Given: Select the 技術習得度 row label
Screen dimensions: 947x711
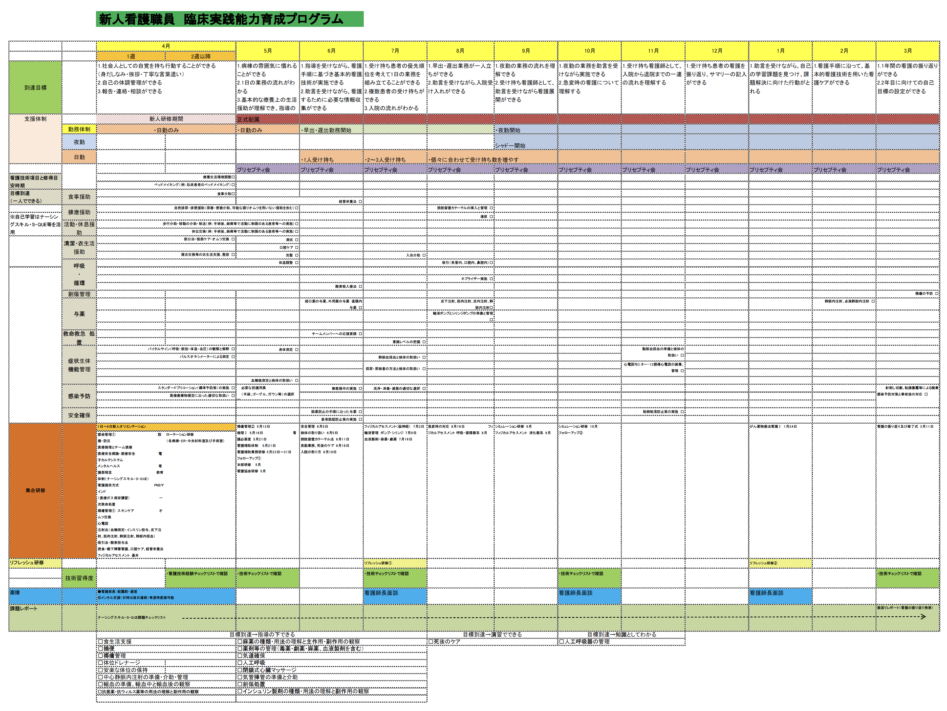Looking at the screenshot, I should 79,578.
